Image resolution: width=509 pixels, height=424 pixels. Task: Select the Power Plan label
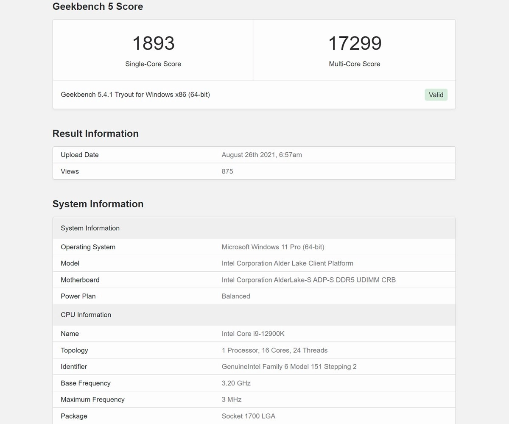(x=78, y=296)
